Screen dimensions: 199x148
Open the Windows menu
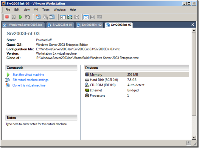tap(60, 10)
